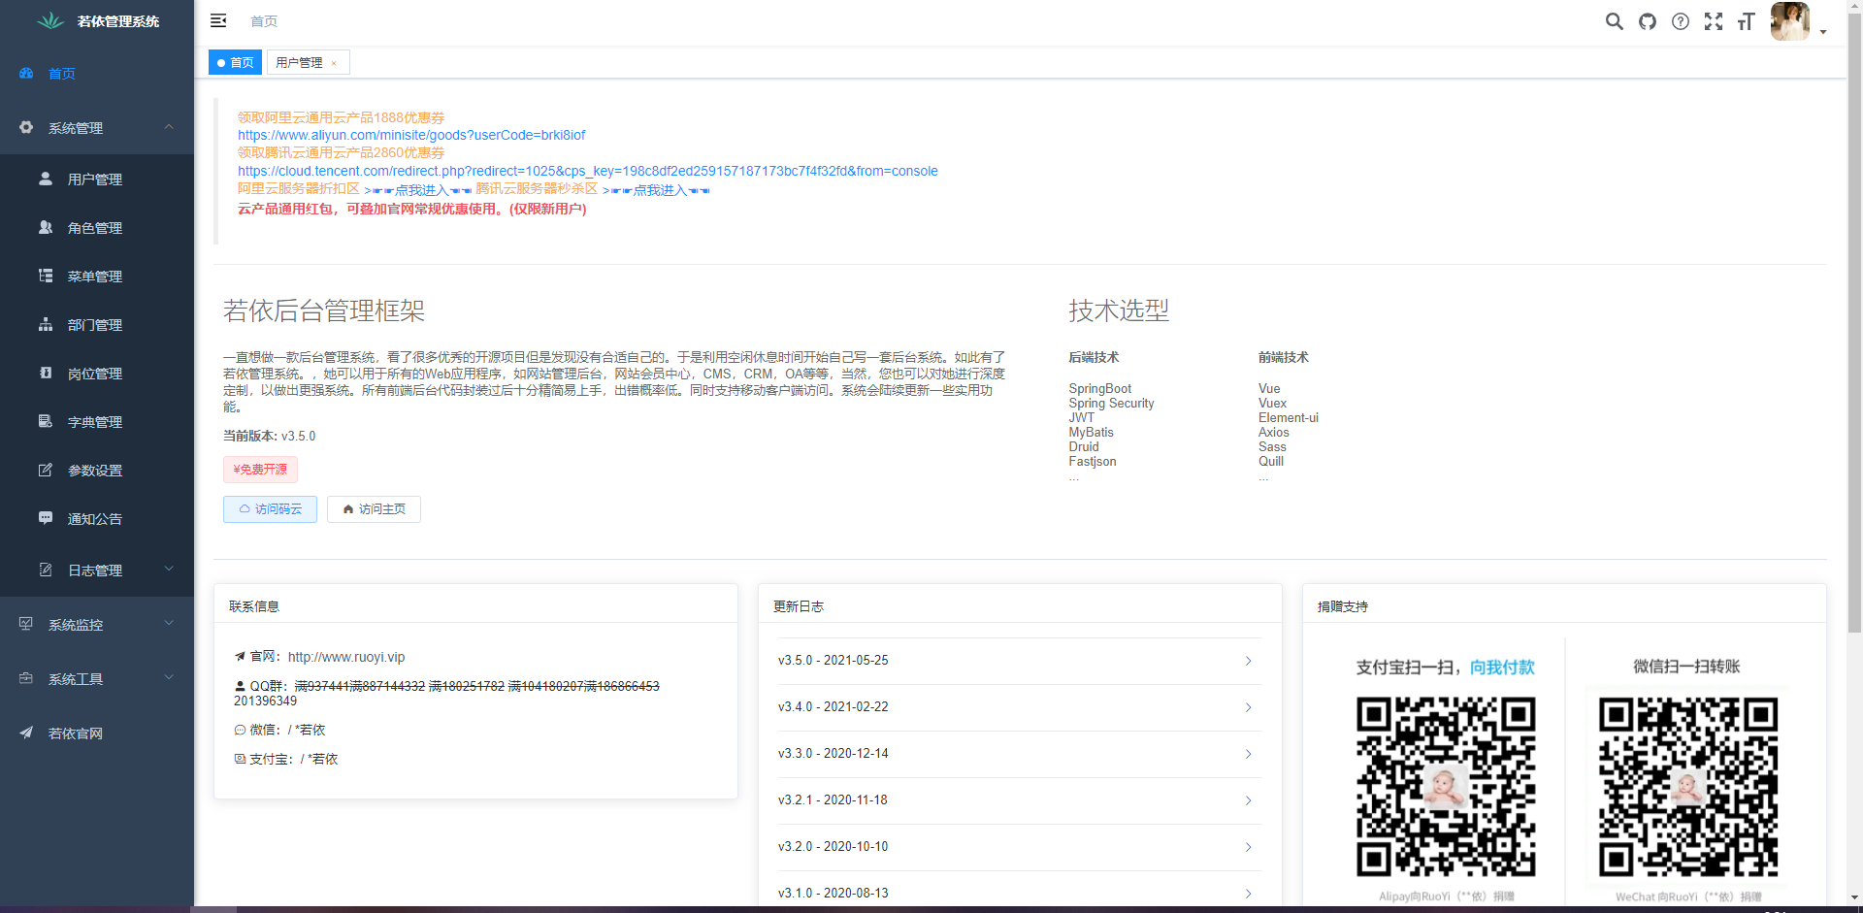Viewport: 1863px width, 913px height.
Task: Click the RuoYi logo in sidebar
Action: pyautogui.click(x=50, y=20)
